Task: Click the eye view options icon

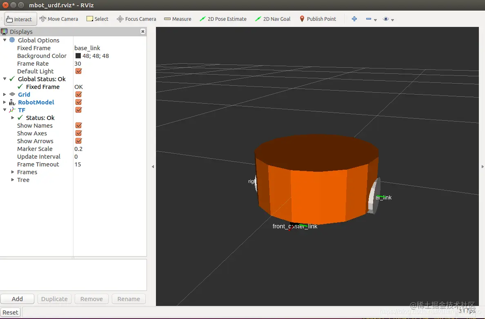Action: point(385,19)
